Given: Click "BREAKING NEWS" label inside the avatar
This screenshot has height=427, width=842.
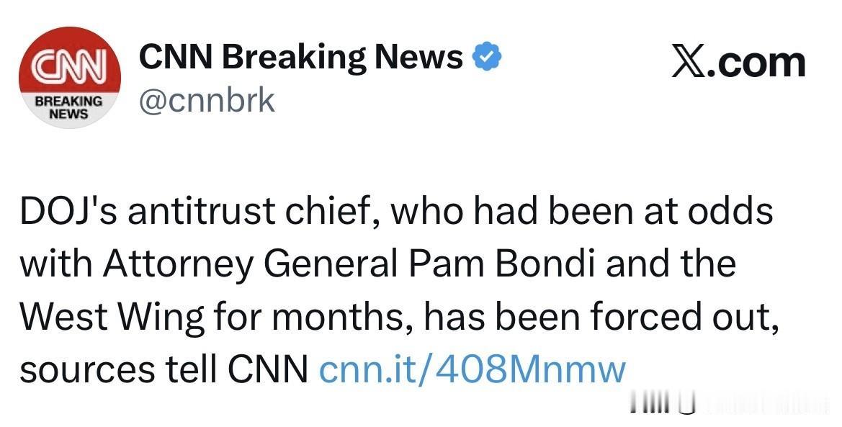Looking at the screenshot, I should (x=69, y=107).
